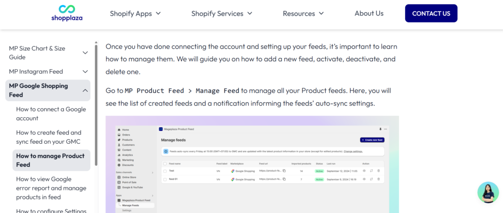Click the info icon in auto-sync notice
The image size is (503, 213).
point(166,151)
